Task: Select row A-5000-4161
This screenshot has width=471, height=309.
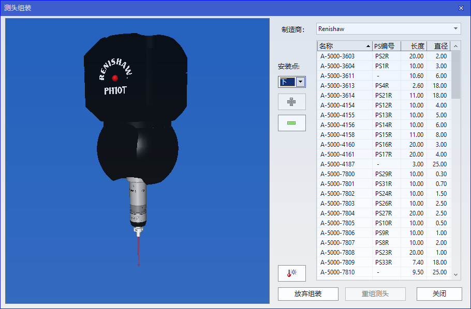Action: [x=384, y=154]
